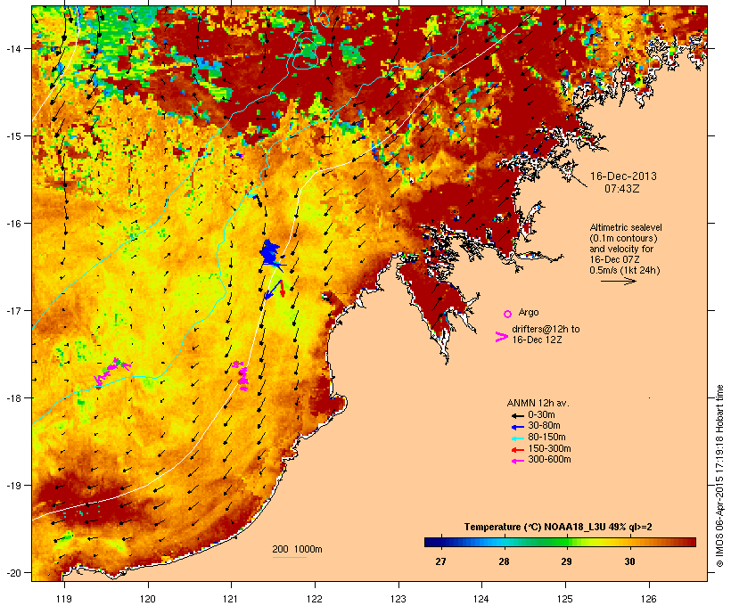Image resolution: width=731 pixels, height=606 pixels.
Task: Click the (0.1m contours) text
Action: click(623, 238)
